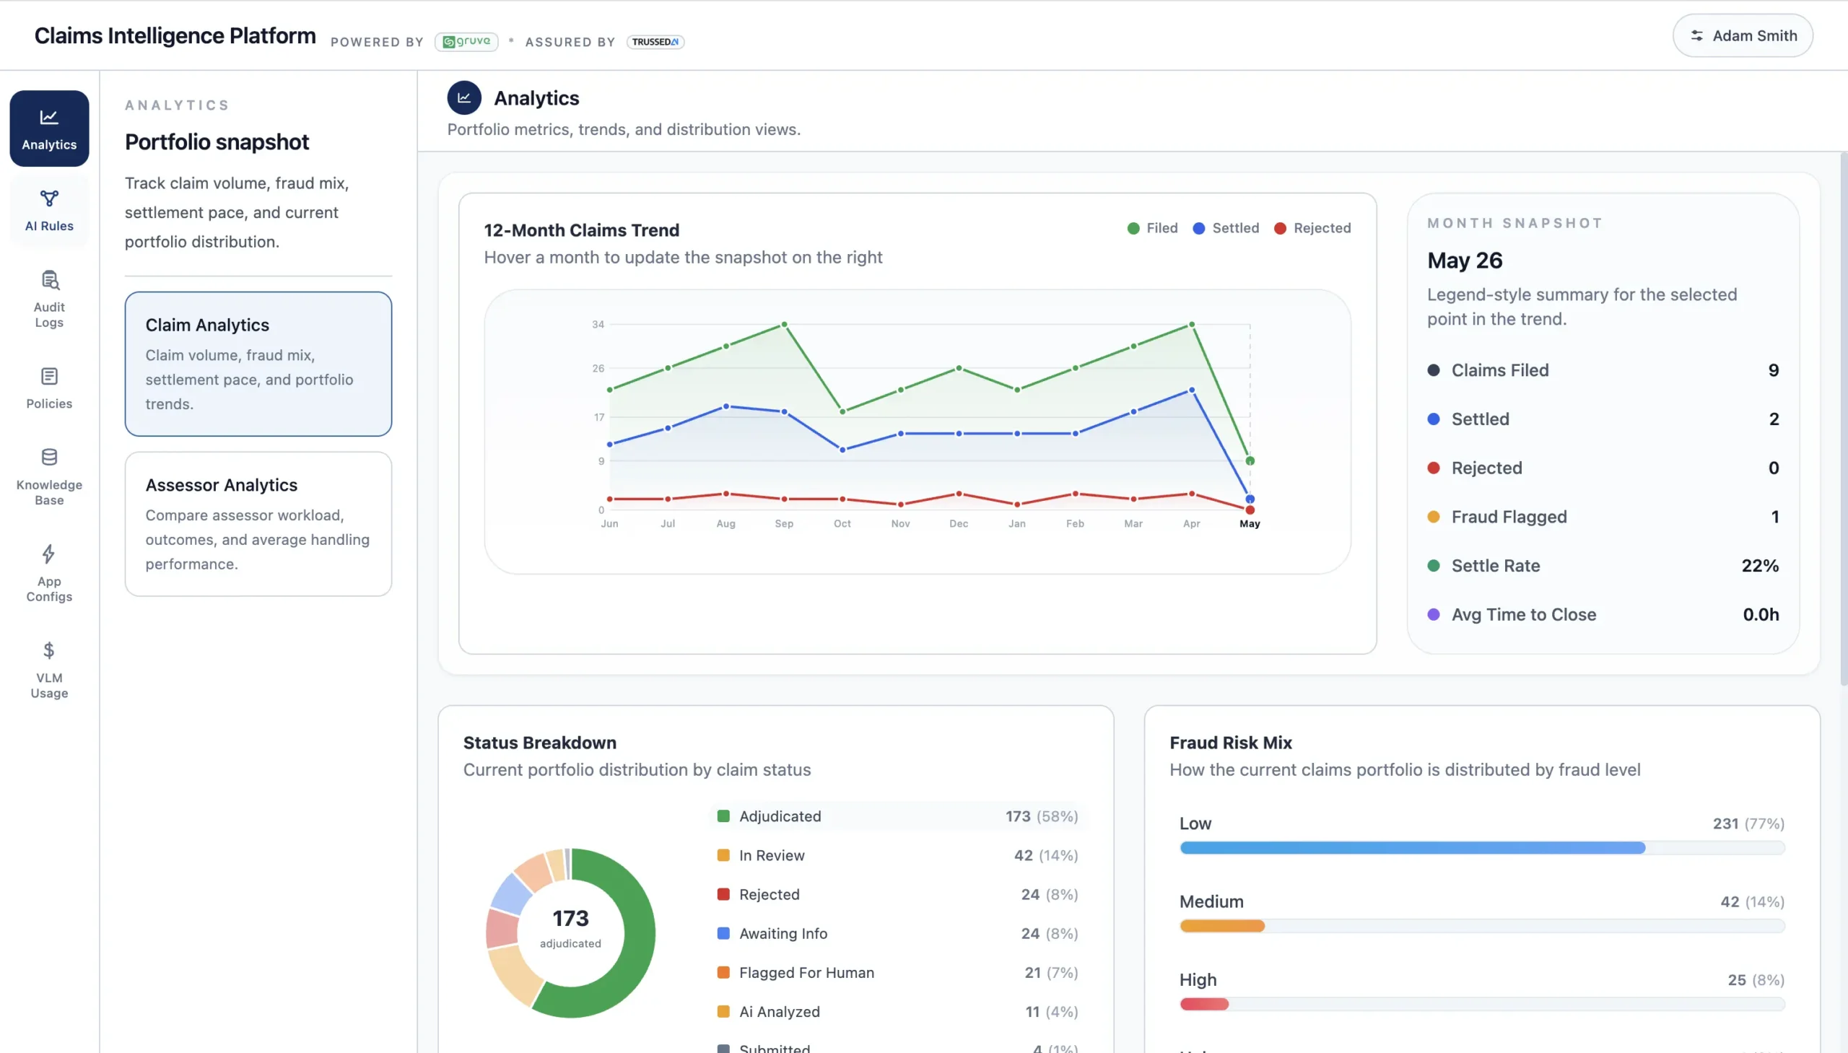Click the Low fraud risk progress bar
This screenshot has height=1053, width=1848.
[1482, 847]
